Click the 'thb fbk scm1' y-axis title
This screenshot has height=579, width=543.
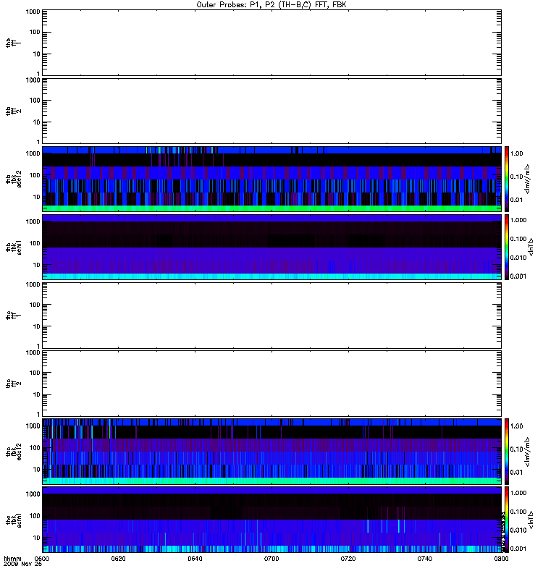point(13,247)
